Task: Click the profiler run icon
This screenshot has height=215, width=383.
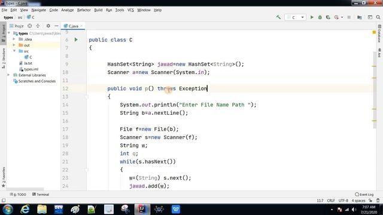Action: click(336, 17)
